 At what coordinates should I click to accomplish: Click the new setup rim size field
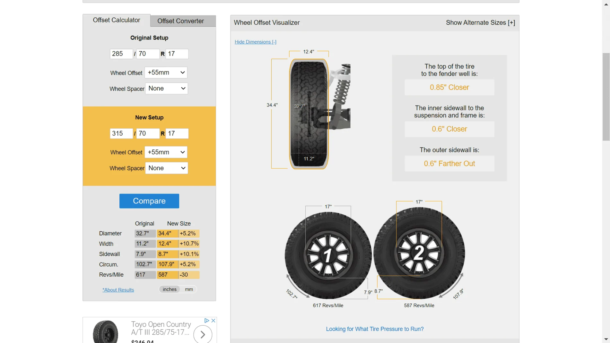point(177,133)
